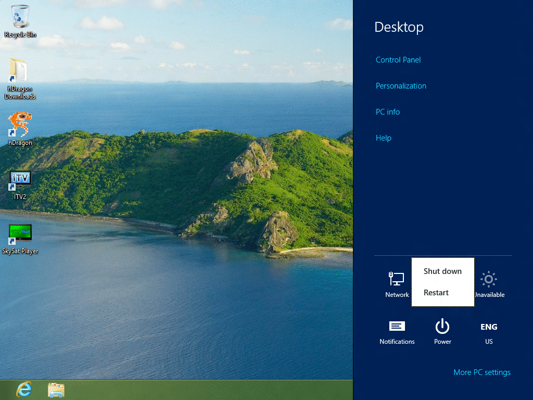Select the hDragon Downloads folder shortcut
This screenshot has height=400, width=533.
pos(20,79)
